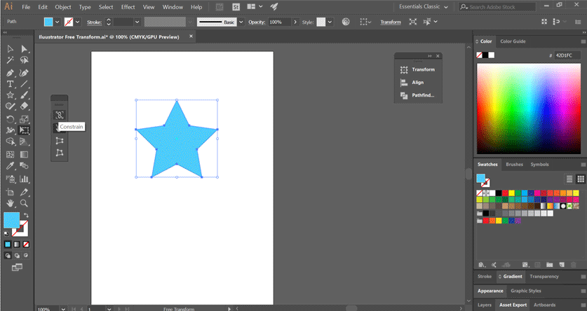The image size is (587, 311).
Task: Toggle the Constrain option in widget
Action: tap(60, 115)
